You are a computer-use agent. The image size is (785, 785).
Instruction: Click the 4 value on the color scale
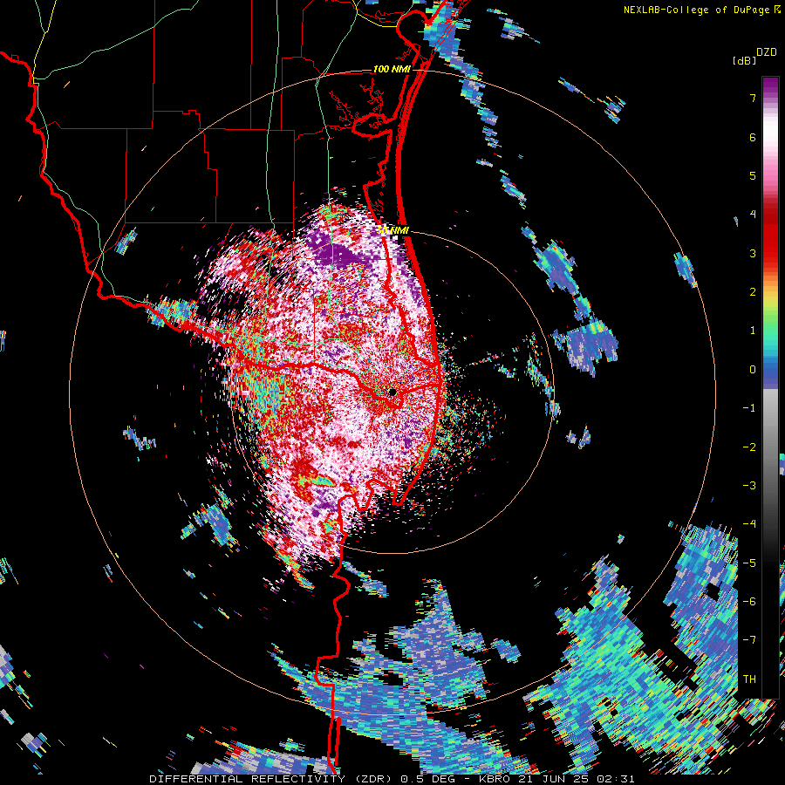(x=753, y=215)
